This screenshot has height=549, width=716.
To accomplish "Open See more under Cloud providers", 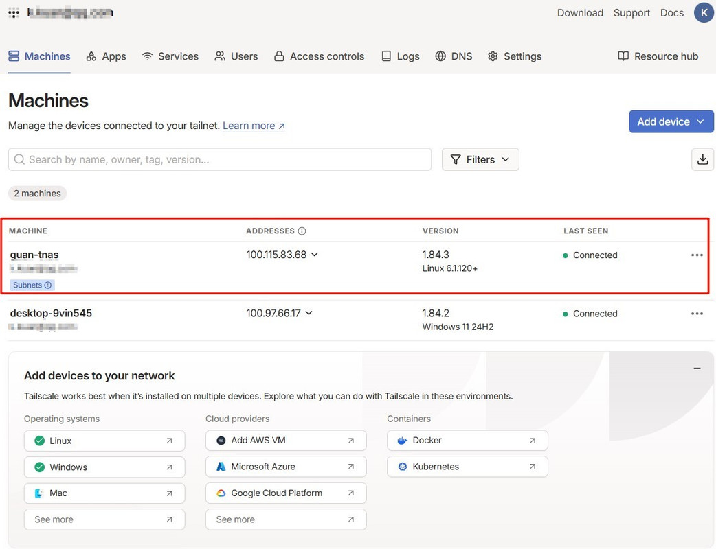I will 286,519.
